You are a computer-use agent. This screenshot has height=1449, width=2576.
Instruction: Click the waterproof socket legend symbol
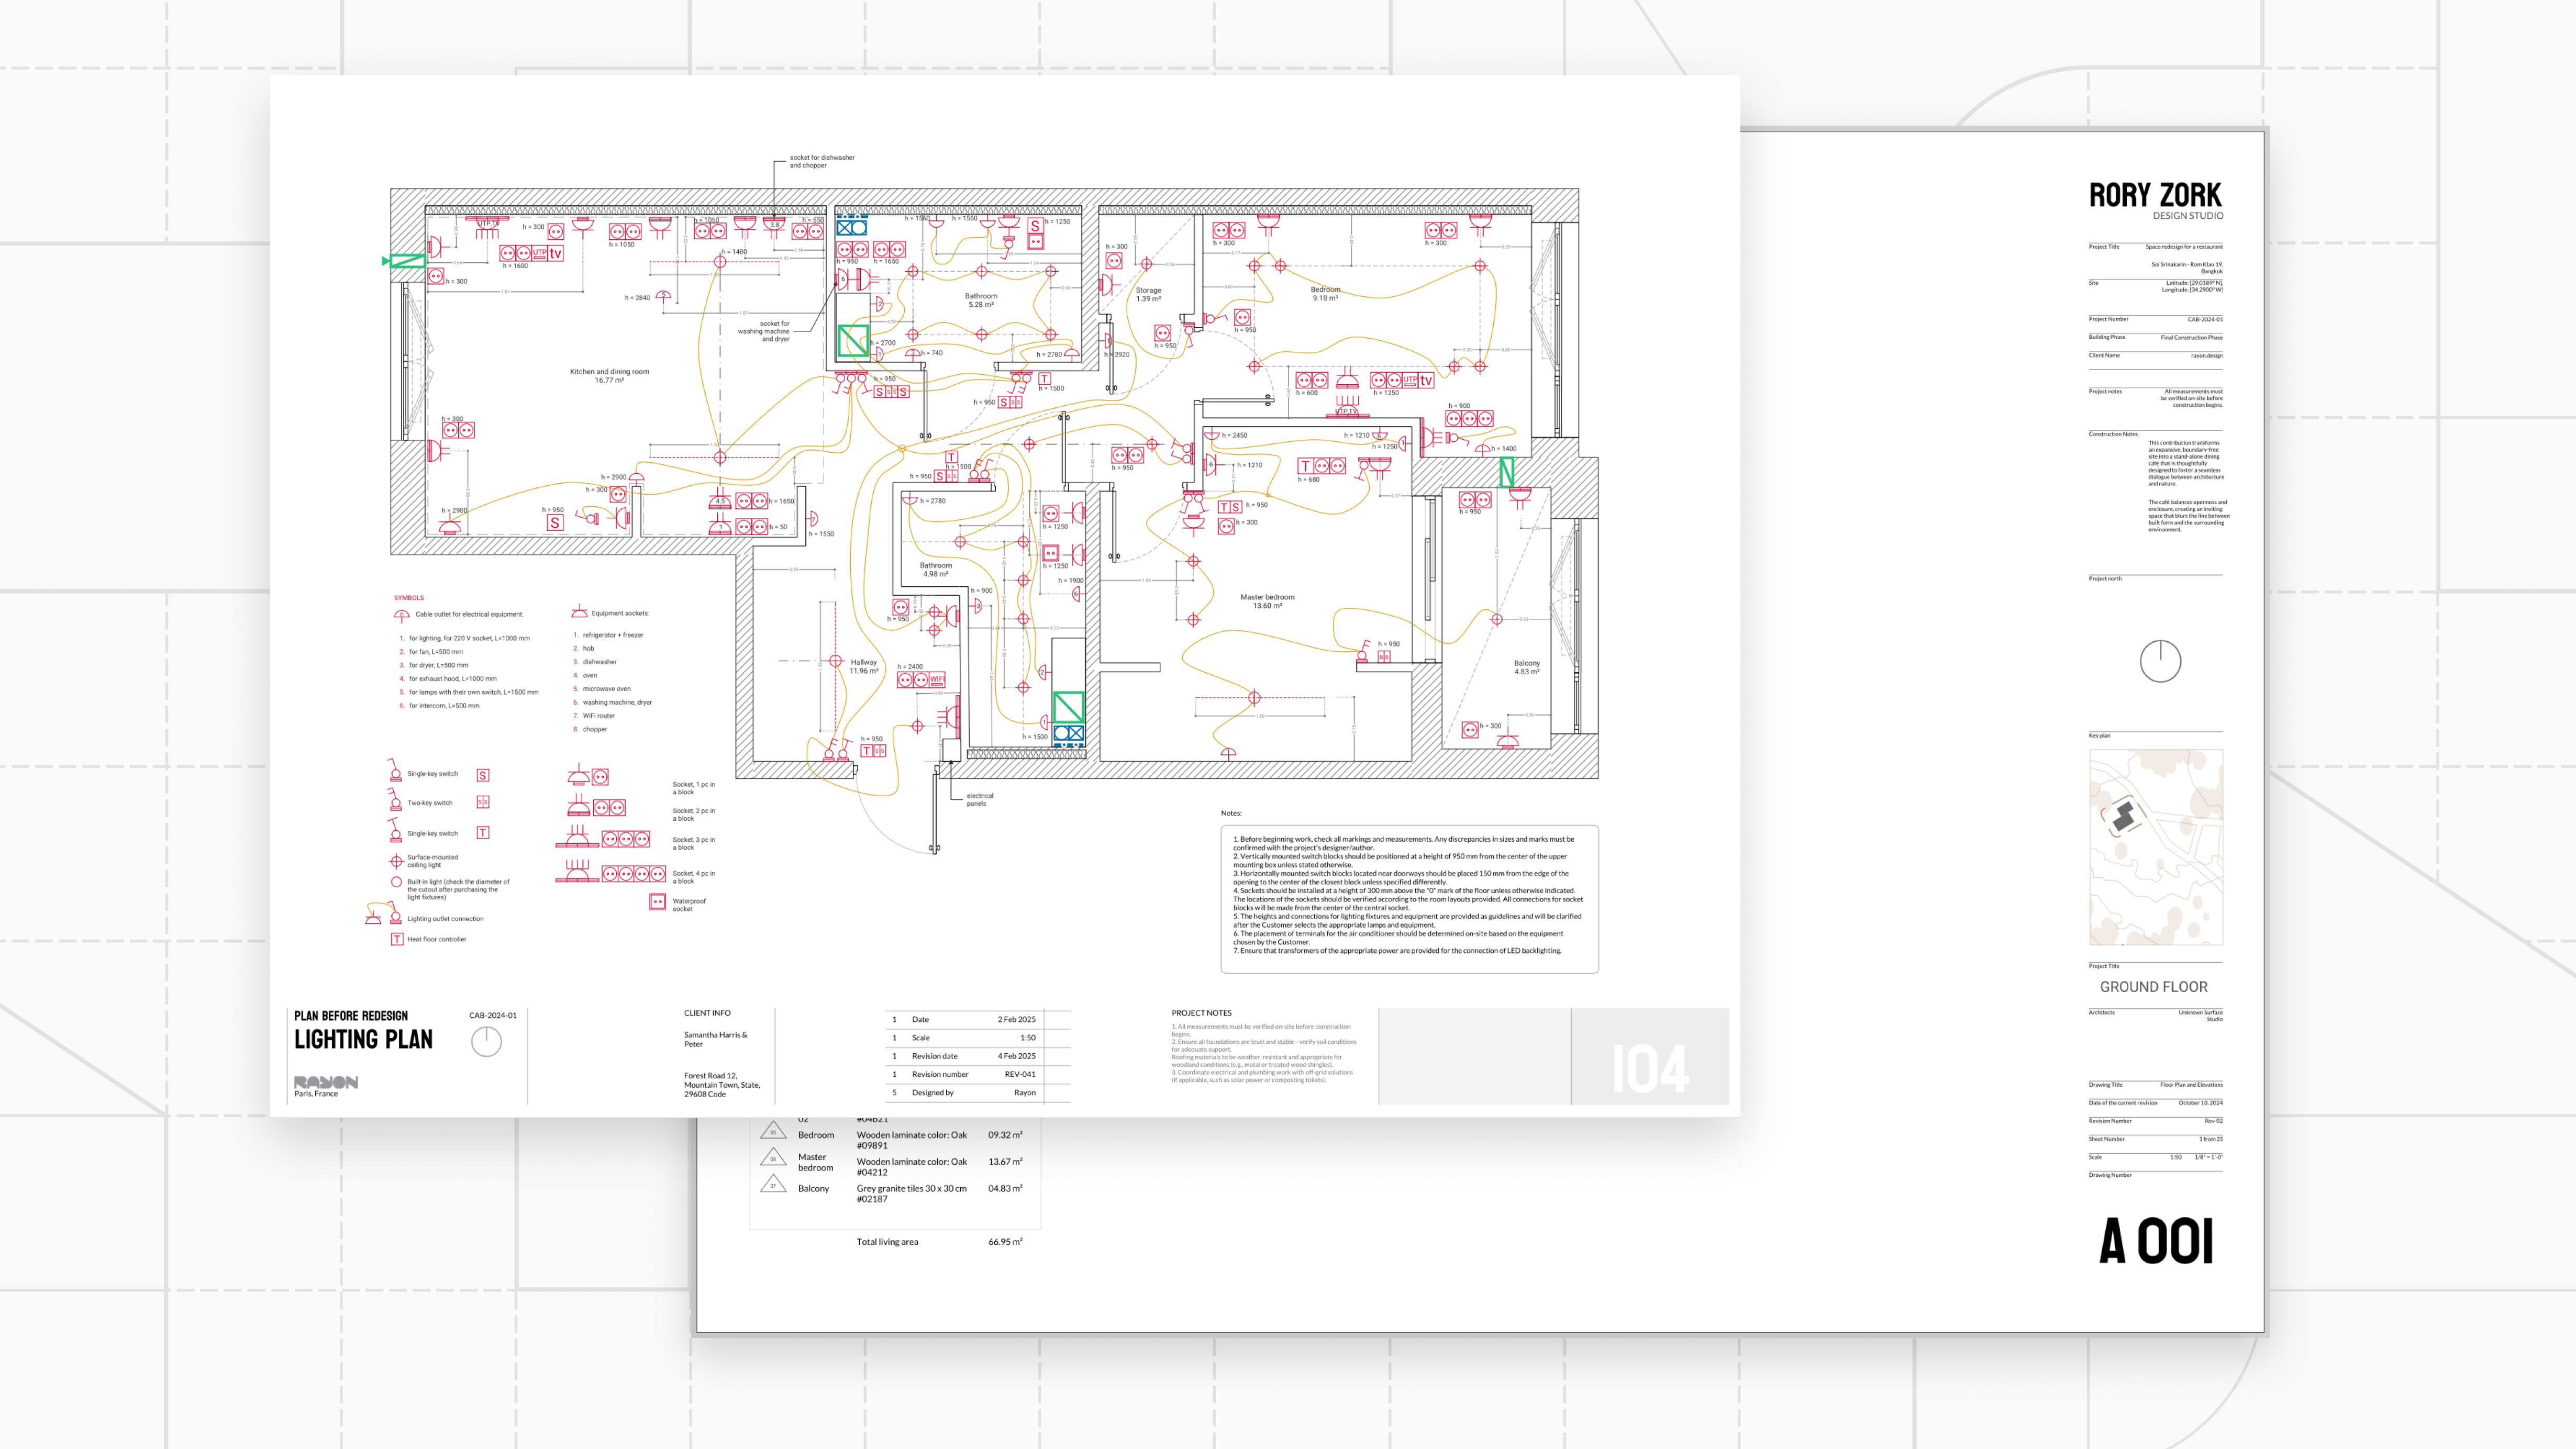[x=657, y=902]
